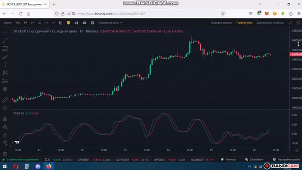Click the APTUSDT ticker in bottom bar
302x170 pixels.
160,160
